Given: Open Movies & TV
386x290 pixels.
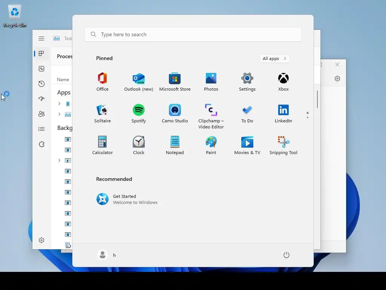Looking at the screenshot, I should coord(247,145).
